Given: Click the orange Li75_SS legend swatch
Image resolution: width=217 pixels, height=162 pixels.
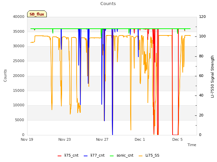Looking at the screenshot, I should point(140,156).
